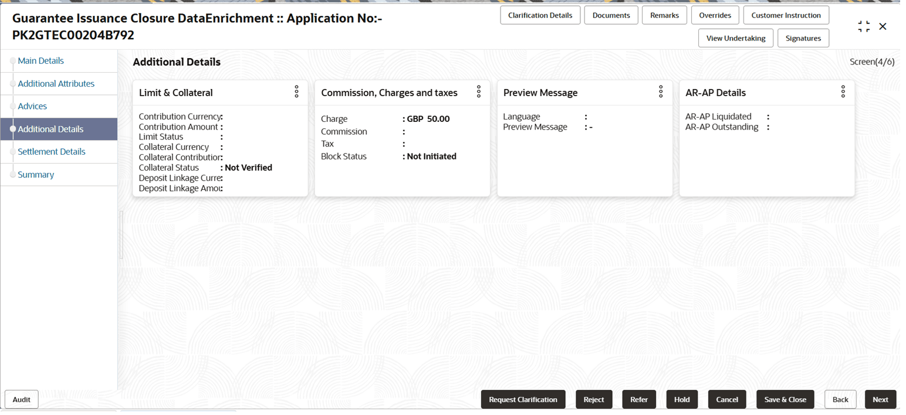Open Signatures
Image resolution: width=906 pixels, height=415 pixels.
pos(803,38)
